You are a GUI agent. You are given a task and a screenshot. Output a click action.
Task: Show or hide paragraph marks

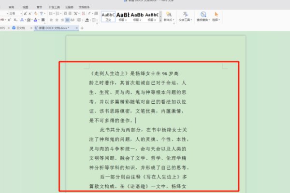coord(89,14)
